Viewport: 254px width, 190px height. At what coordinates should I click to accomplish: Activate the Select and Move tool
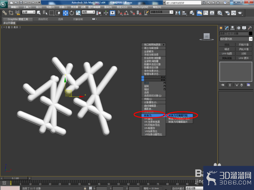point(66,13)
